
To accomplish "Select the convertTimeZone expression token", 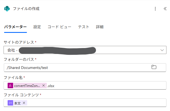I will pyautogui.click(x=27, y=85).
